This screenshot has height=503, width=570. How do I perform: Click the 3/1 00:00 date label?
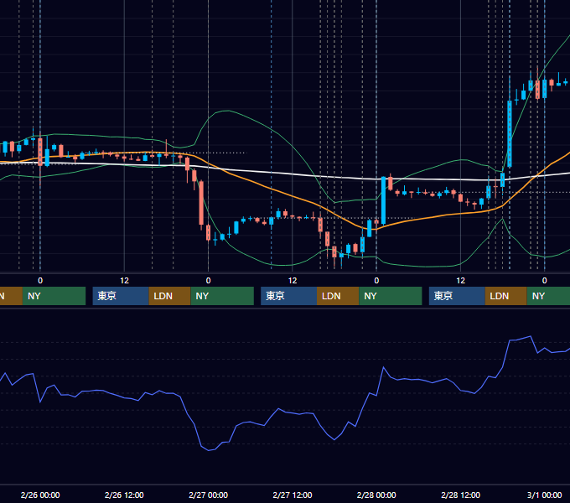[x=544, y=495]
